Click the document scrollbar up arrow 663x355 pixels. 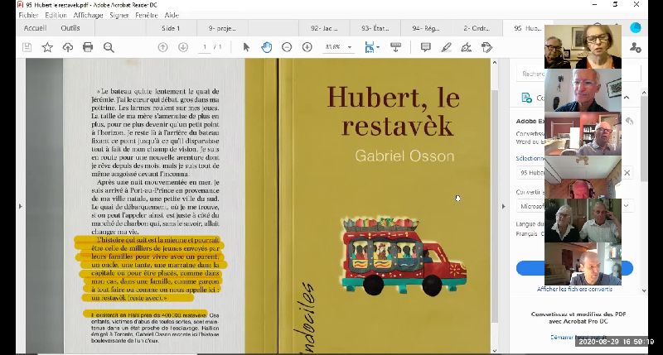(494, 62)
